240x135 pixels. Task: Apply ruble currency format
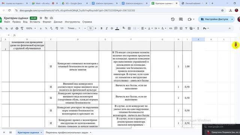click(41, 28)
